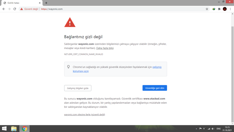This screenshot has height=132, width=234.
Task: Open the colorful globe extension icon
Action: tap(214, 9)
